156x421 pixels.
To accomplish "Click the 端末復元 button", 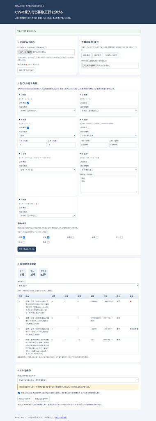I will (x=98, y=55).
